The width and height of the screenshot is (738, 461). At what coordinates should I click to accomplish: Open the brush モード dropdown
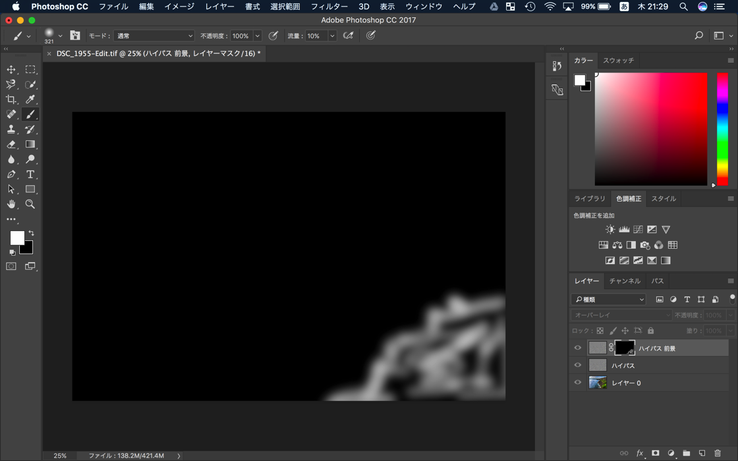pos(154,36)
